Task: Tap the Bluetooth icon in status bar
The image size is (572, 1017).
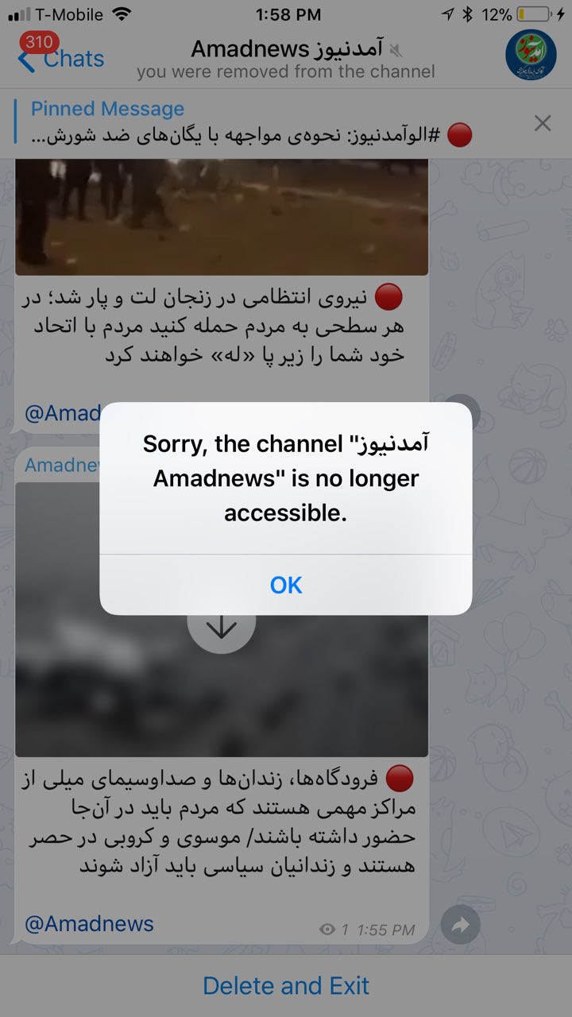Action: [x=468, y=14]
